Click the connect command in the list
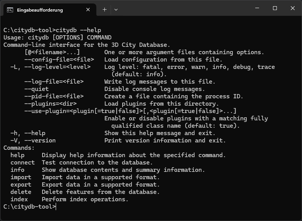This screenshot has height=221, width=302. point(22,163)
